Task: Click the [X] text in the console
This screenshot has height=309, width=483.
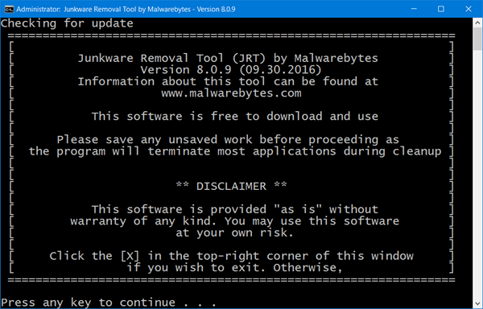Action: coord(130,256)
